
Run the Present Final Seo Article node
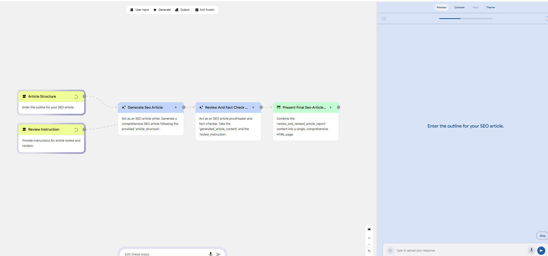coord(331,107)
